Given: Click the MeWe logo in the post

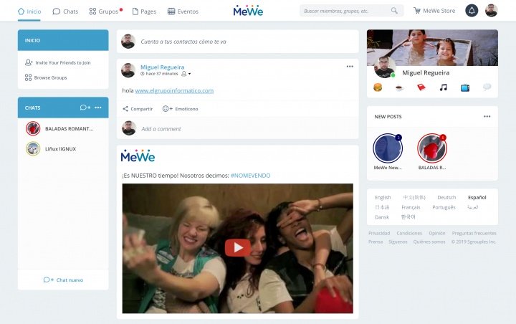Looking at the screenshot, I should click(x=138, y=156).
